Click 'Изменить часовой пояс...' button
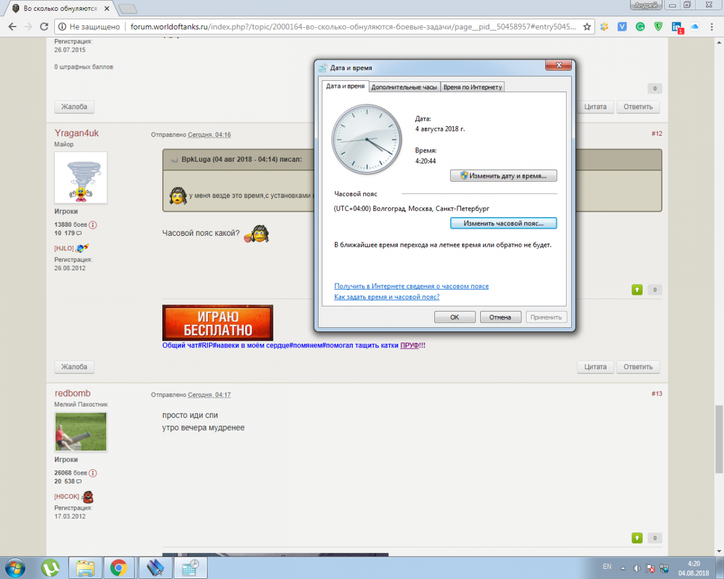This screenshot has width=724, height=579. pyautogui.click(x=503, y=223)
